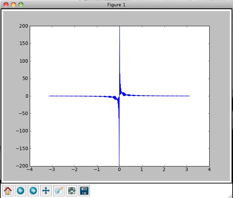Click y-axis label −150
Image resolution: width=233 pixels, height=198 pixels.
(x=22, y=148)
